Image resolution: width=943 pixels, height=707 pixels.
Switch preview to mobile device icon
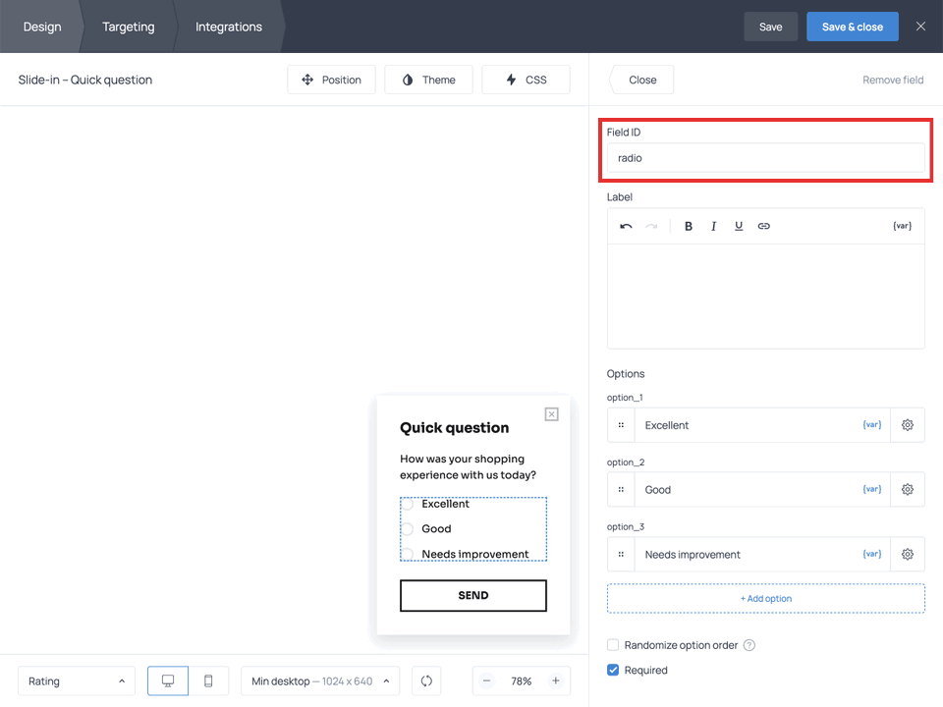[x=208, y=680]
